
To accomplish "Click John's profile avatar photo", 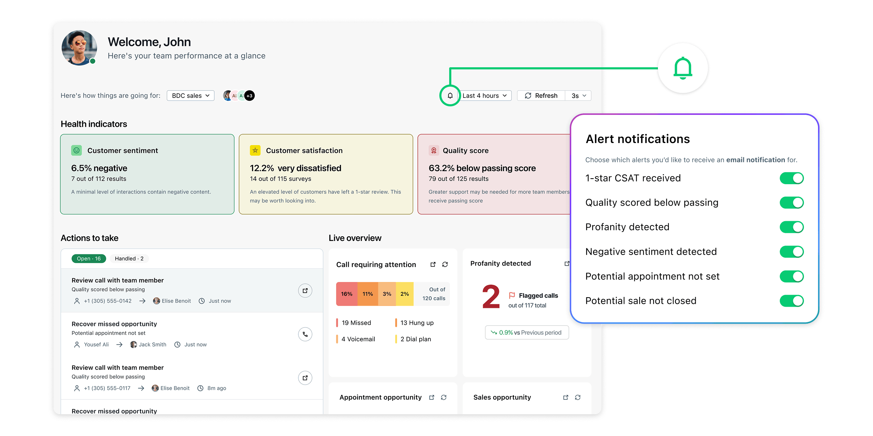I will pos(79,48).
